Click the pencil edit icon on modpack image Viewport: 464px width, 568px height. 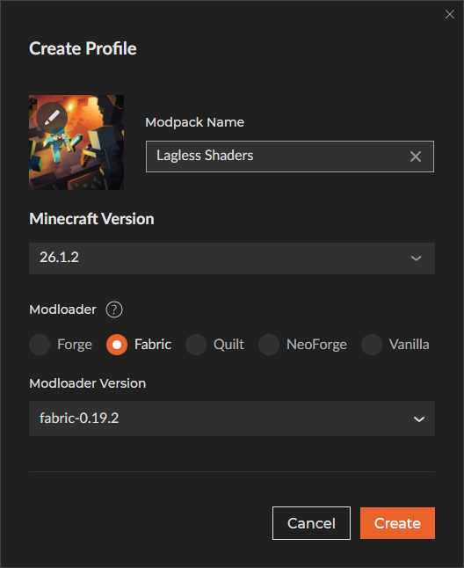(x=52, y=117)
